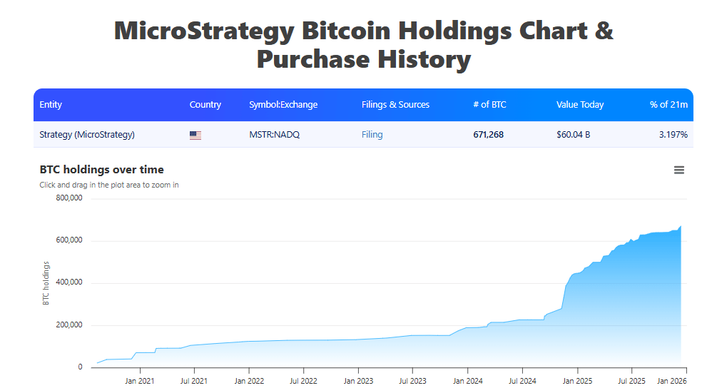
Task: Click the MSTR:NADQ ticker symbol cell
Action: [275, 135]
